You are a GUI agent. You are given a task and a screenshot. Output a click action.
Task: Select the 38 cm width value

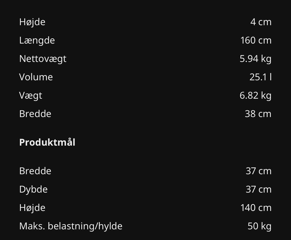[258, 114]
